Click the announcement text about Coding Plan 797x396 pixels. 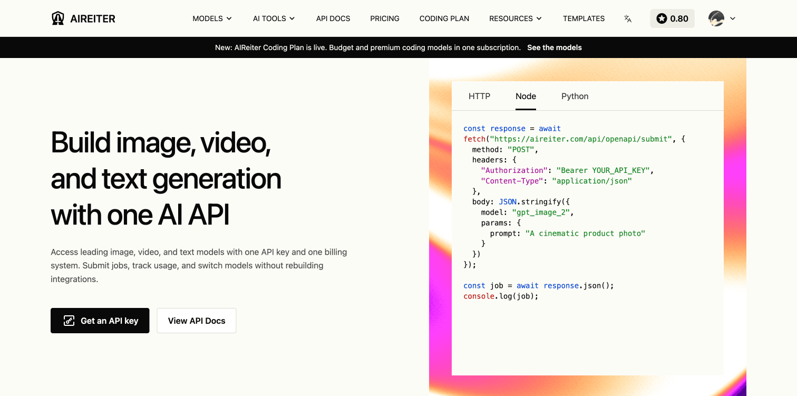[368, 47]
